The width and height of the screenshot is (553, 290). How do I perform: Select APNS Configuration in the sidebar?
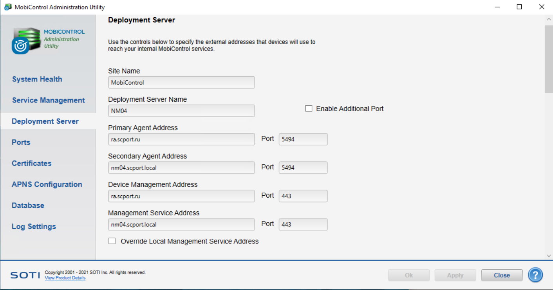pyautogui.click(x=47, y=185)
